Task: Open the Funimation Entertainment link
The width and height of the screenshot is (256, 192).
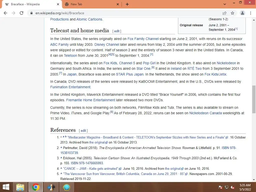Action: [70, 87]
